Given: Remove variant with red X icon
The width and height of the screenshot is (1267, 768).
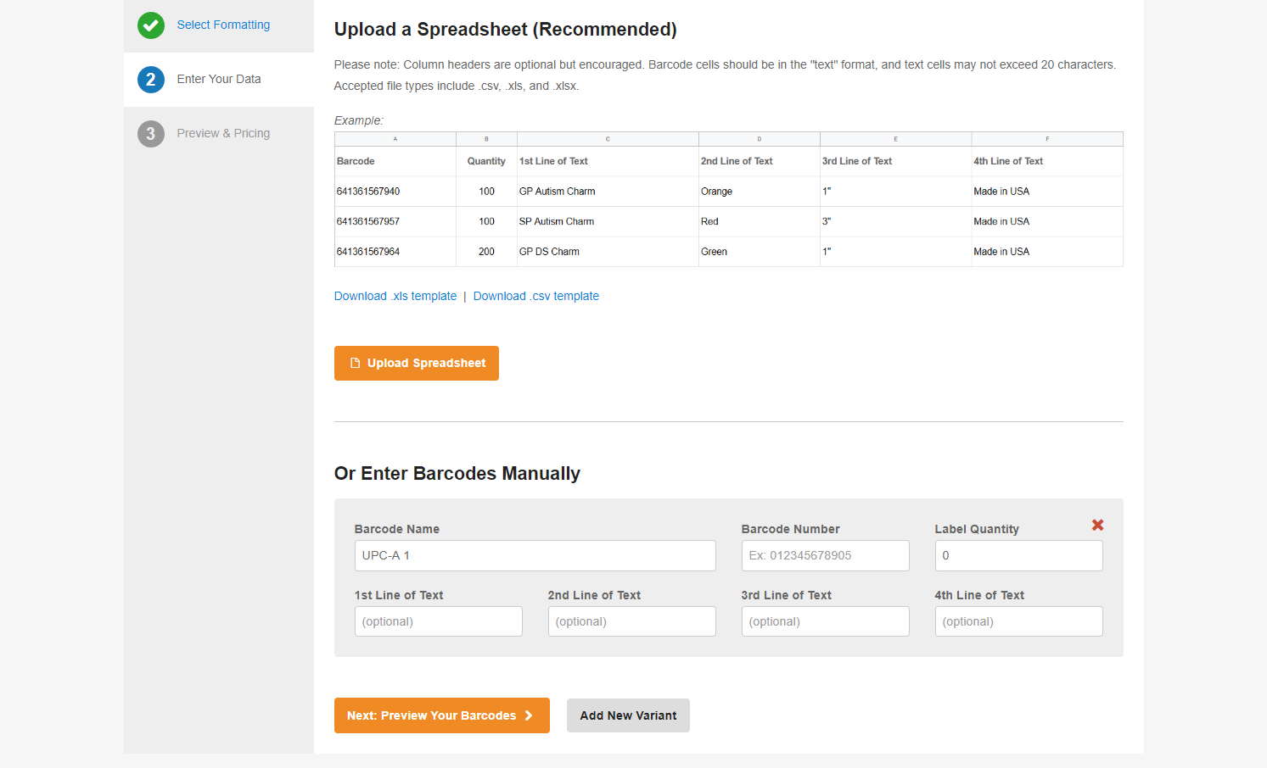Looking at the screenshot, I should tap(1097, 526).
